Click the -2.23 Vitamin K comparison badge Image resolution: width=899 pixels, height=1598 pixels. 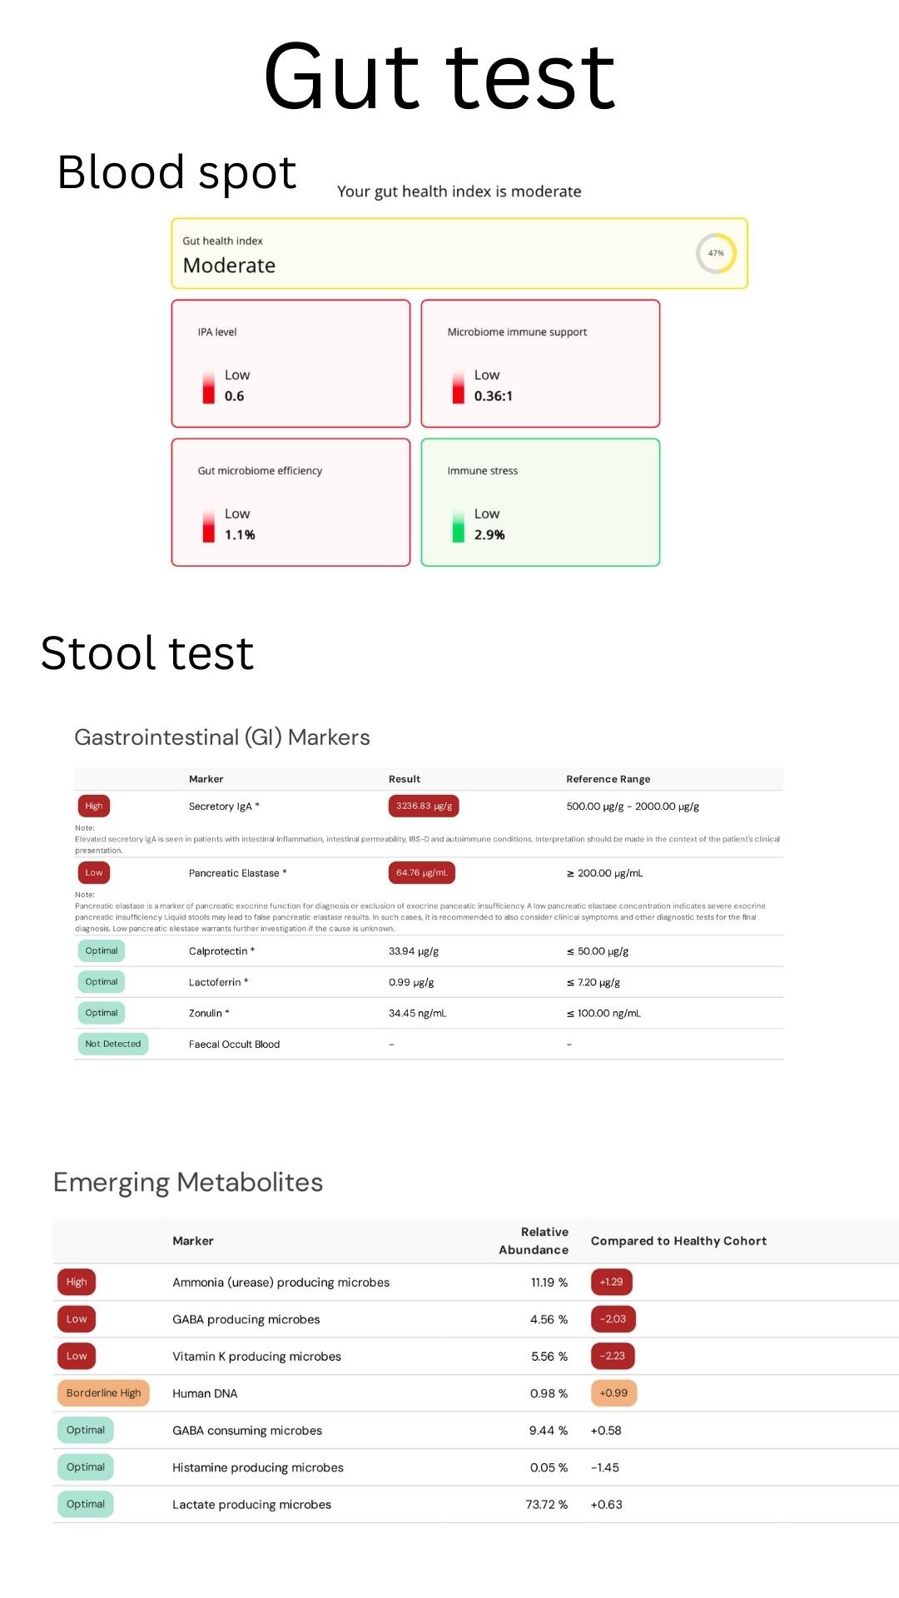[x=613, y=1356]
